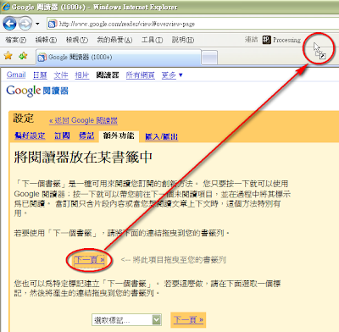
Task: Open the 所有網頁 link
Action: pos(141,75)
